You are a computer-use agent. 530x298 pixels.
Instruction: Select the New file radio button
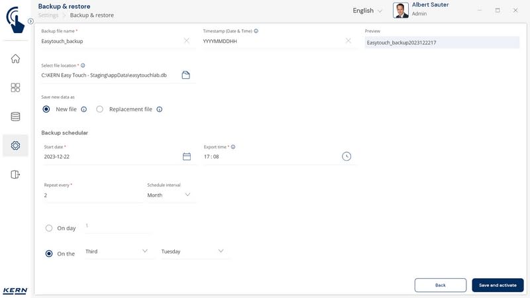click(46, 109)
